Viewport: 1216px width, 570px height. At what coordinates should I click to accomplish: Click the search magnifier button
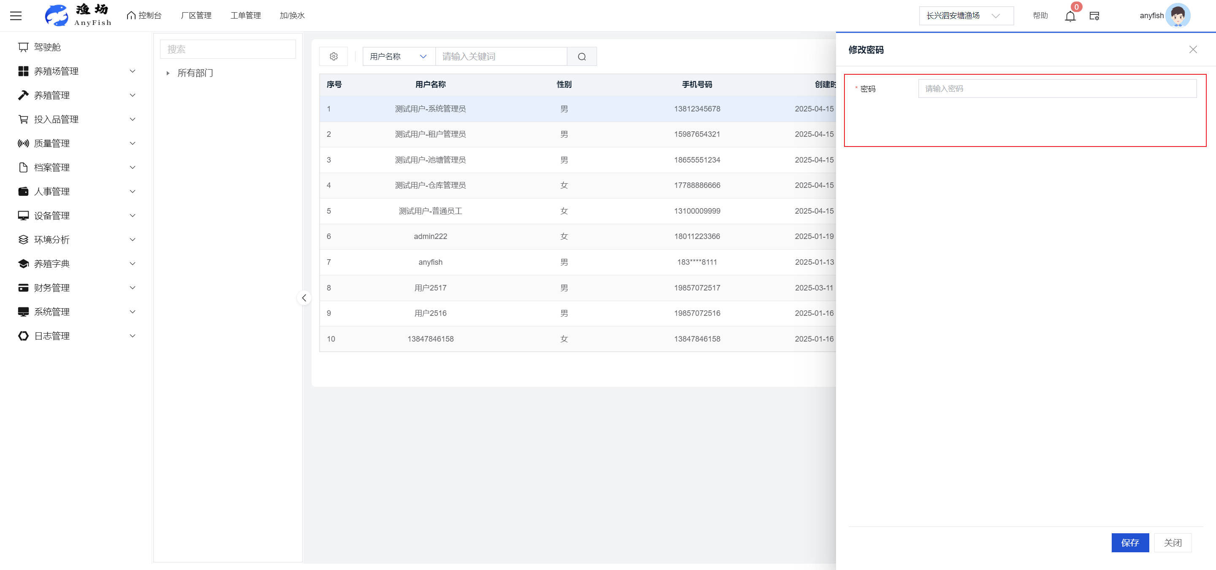[581, 56]
